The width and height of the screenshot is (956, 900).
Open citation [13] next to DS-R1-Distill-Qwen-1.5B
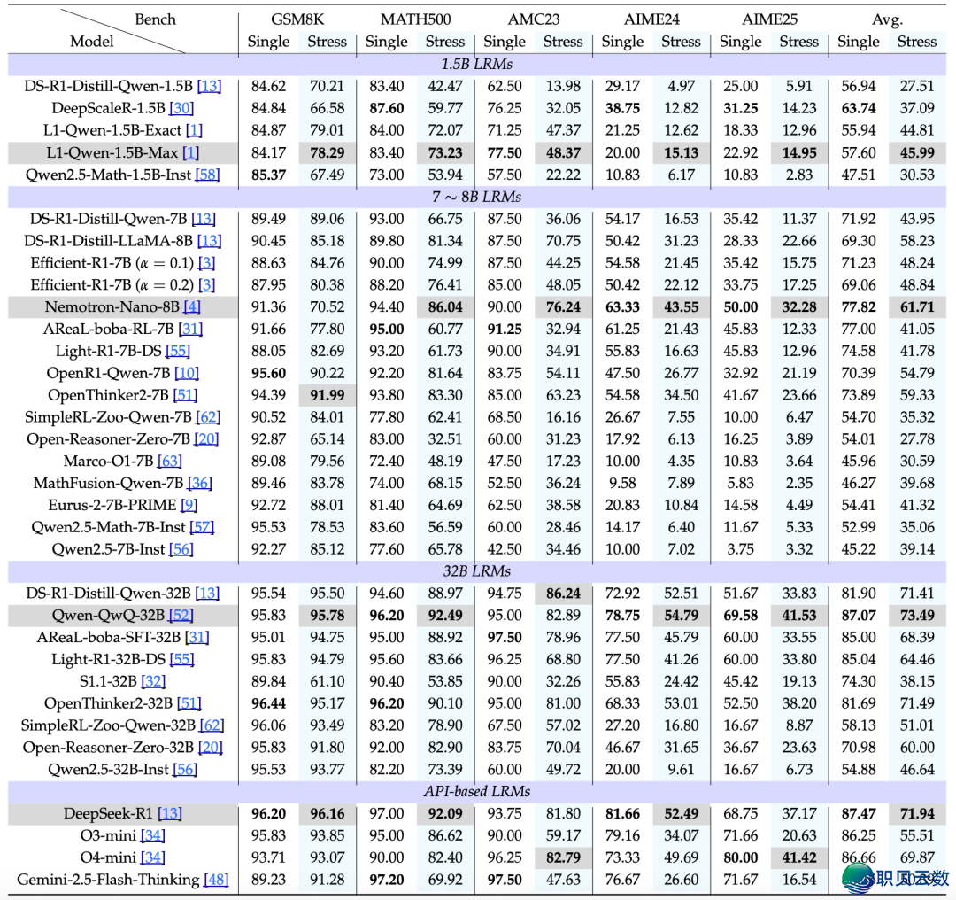209,86
